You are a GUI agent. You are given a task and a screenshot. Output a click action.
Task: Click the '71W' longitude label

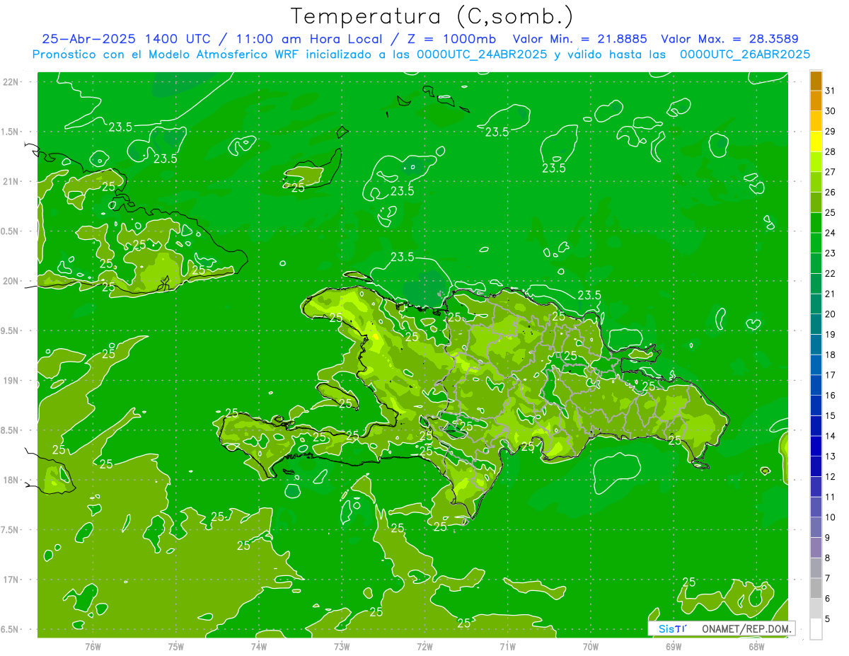click(x=507, y=646)
